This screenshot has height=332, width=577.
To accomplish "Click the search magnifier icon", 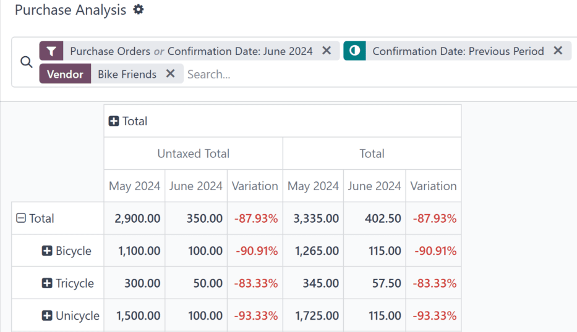I will click(x=26, y=62).
